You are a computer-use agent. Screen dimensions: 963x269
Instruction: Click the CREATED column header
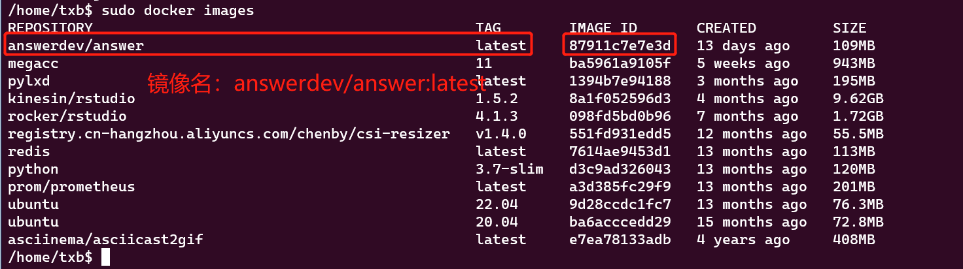coord(726,28)
